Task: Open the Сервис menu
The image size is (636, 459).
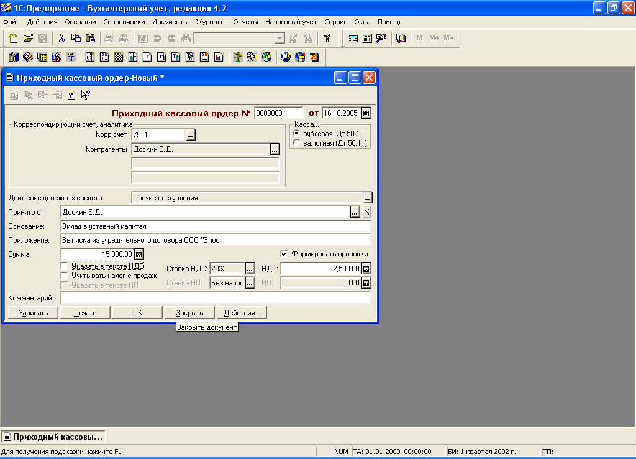Action: pyautogui.click(x=335, y=22)
